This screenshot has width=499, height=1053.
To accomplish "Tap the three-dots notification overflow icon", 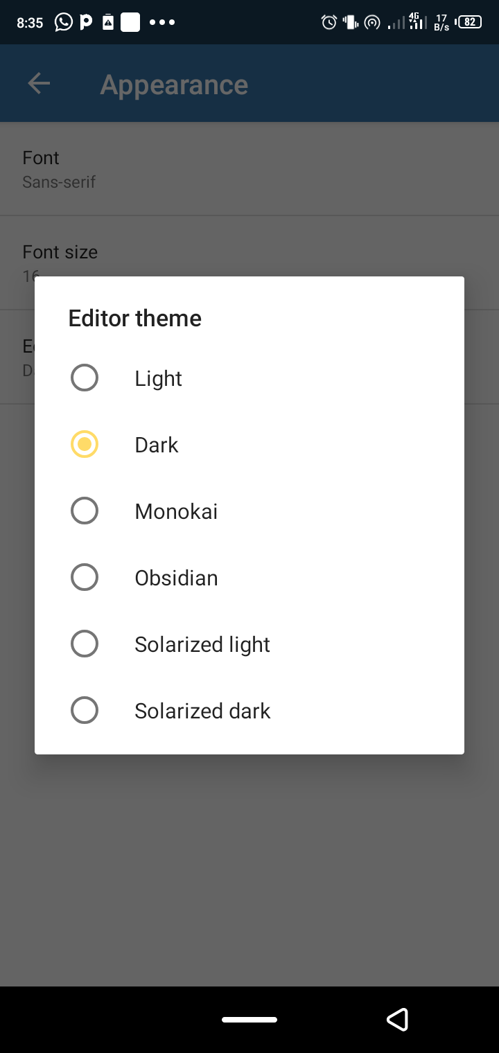I will [x=162, y=22].
